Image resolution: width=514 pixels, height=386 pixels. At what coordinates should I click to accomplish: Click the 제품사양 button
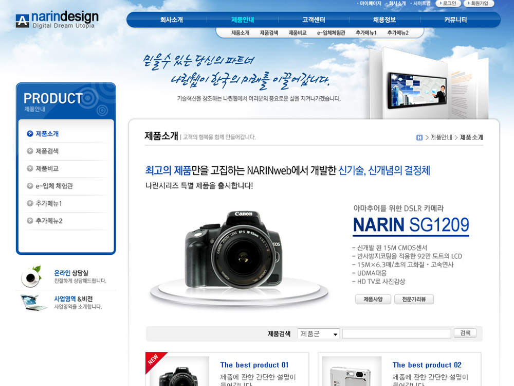373,299
